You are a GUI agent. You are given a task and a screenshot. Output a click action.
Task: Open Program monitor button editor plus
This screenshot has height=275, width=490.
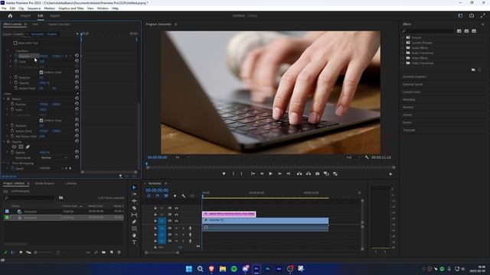tap(390, 174)
